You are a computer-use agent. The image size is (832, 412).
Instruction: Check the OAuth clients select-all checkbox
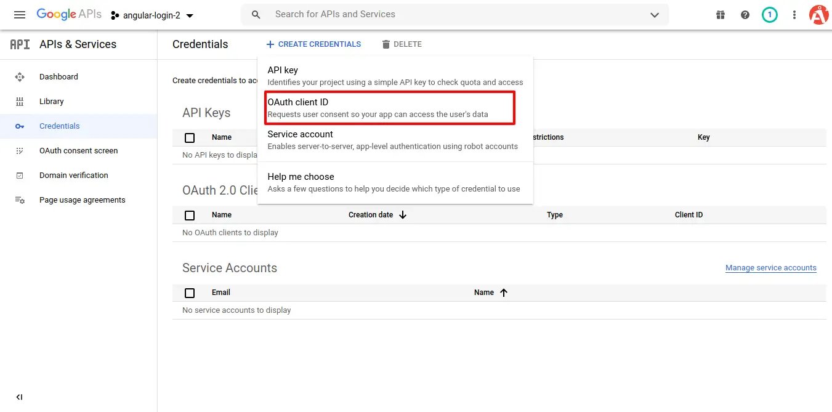190,216
